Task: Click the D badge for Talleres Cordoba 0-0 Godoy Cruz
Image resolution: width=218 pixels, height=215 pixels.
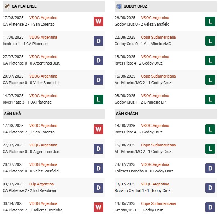Action: tap(210, 168)
